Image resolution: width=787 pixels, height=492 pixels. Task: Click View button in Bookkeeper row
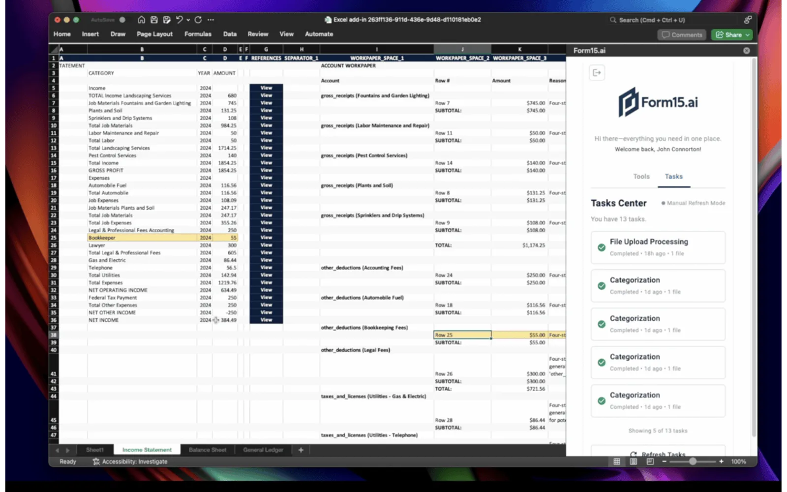pos(266,238)
